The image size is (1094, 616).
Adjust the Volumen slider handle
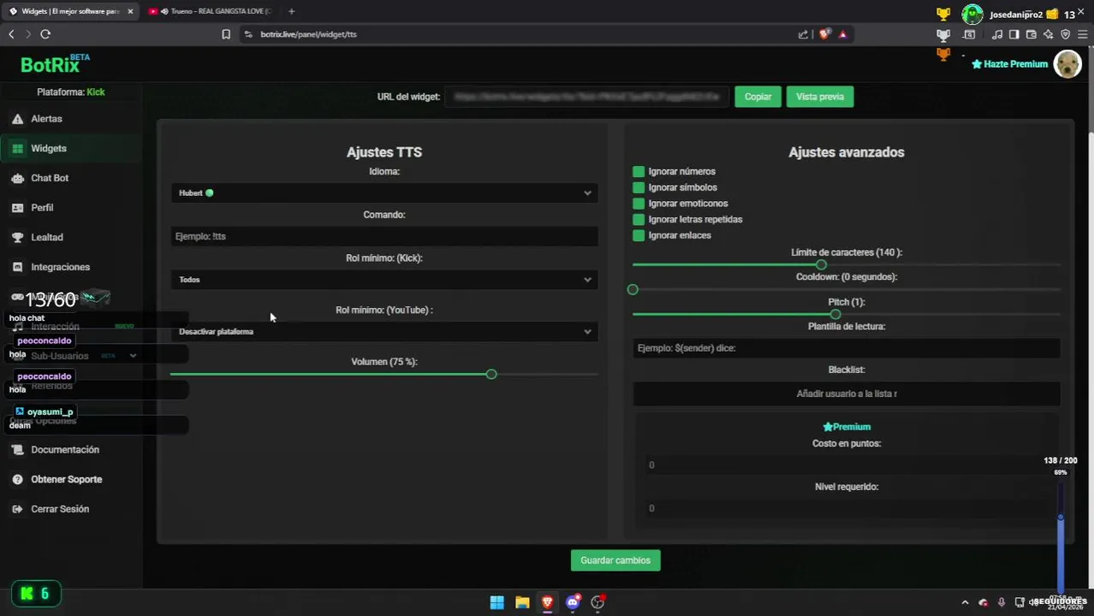click(491, 375)
